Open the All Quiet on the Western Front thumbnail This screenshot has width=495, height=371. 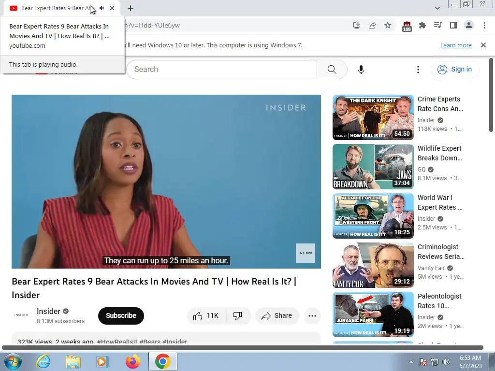point(373,216)
